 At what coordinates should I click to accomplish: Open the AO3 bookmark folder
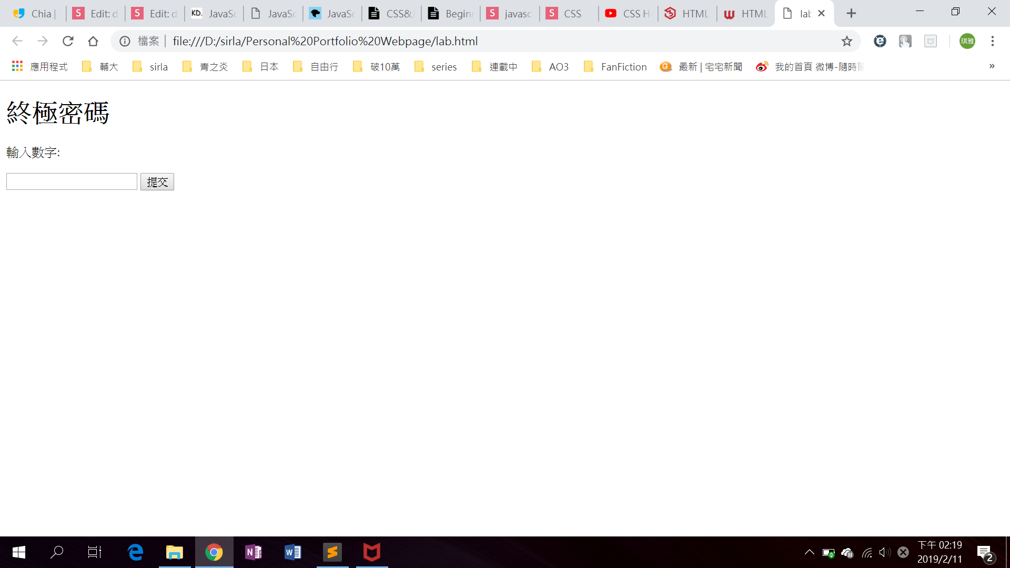pyautogui.click(x=550, y=67)
